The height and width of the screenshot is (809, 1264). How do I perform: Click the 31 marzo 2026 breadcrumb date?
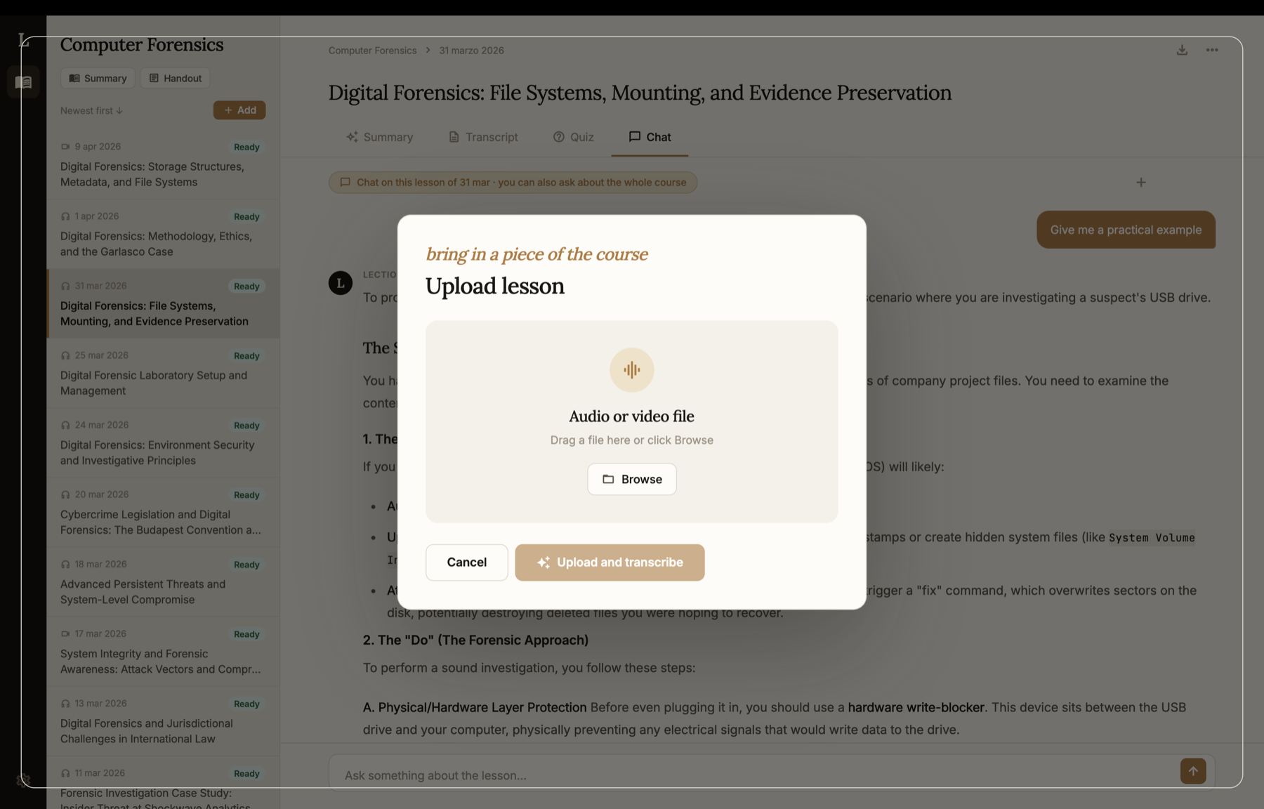[x=471, y=51]
